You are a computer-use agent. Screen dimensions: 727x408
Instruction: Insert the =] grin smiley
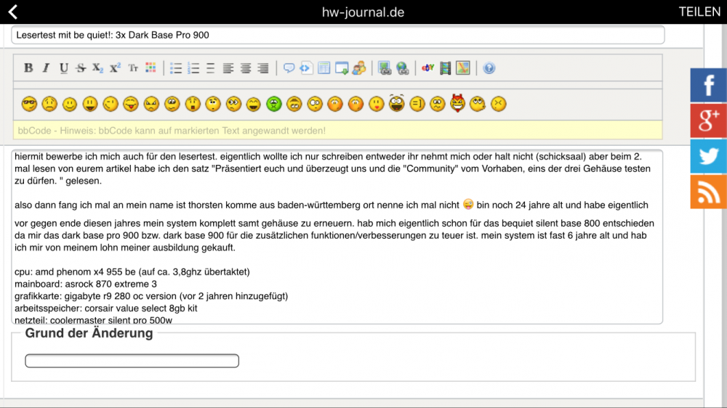[417, 104]
